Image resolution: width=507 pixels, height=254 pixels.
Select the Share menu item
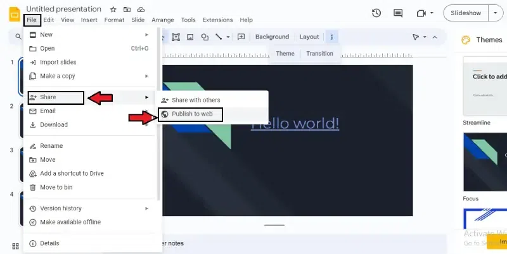click(x=90, y=97)
